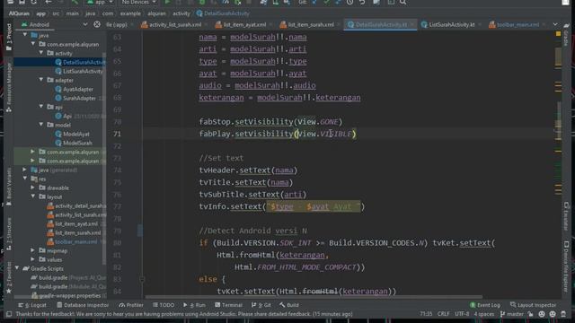Open the Resource Manager side panel
This screenshot has height=323, width=575.
tap(9, 87)
